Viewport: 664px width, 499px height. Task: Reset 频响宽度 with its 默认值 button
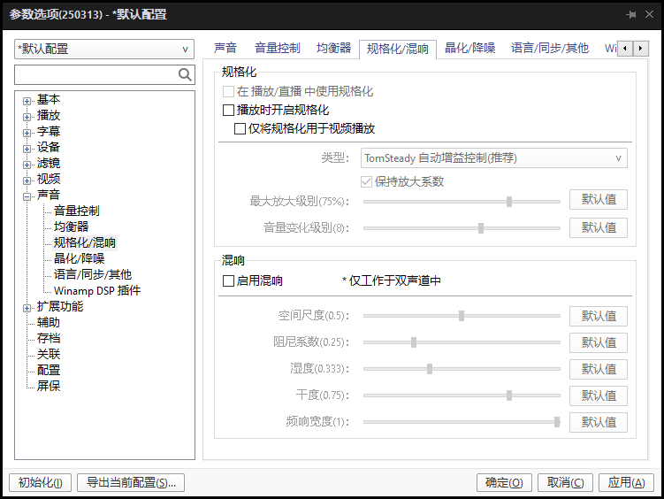coord(599,422)
